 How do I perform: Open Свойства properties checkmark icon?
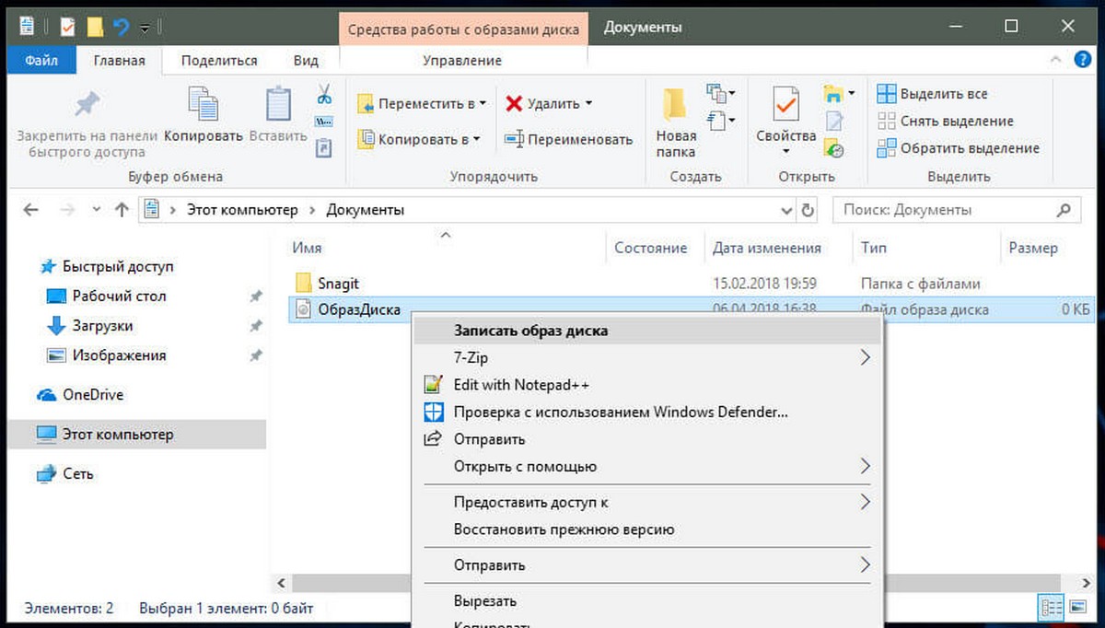[785, 105]
